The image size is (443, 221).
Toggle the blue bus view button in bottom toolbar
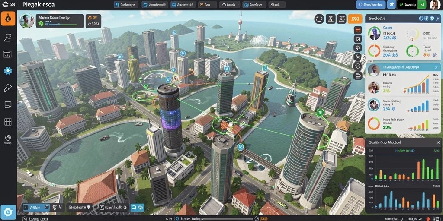(x=138, y=208)
